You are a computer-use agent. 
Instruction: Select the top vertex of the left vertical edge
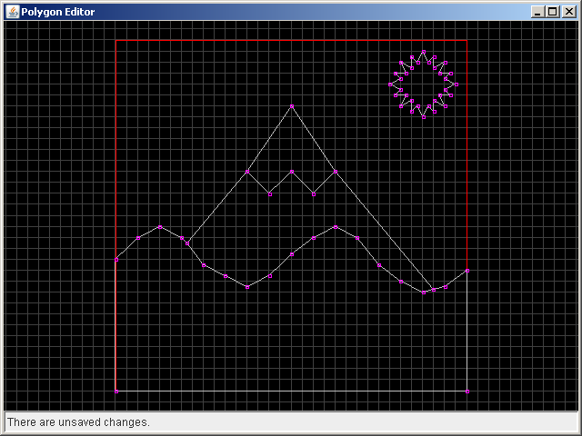(116, 260)
